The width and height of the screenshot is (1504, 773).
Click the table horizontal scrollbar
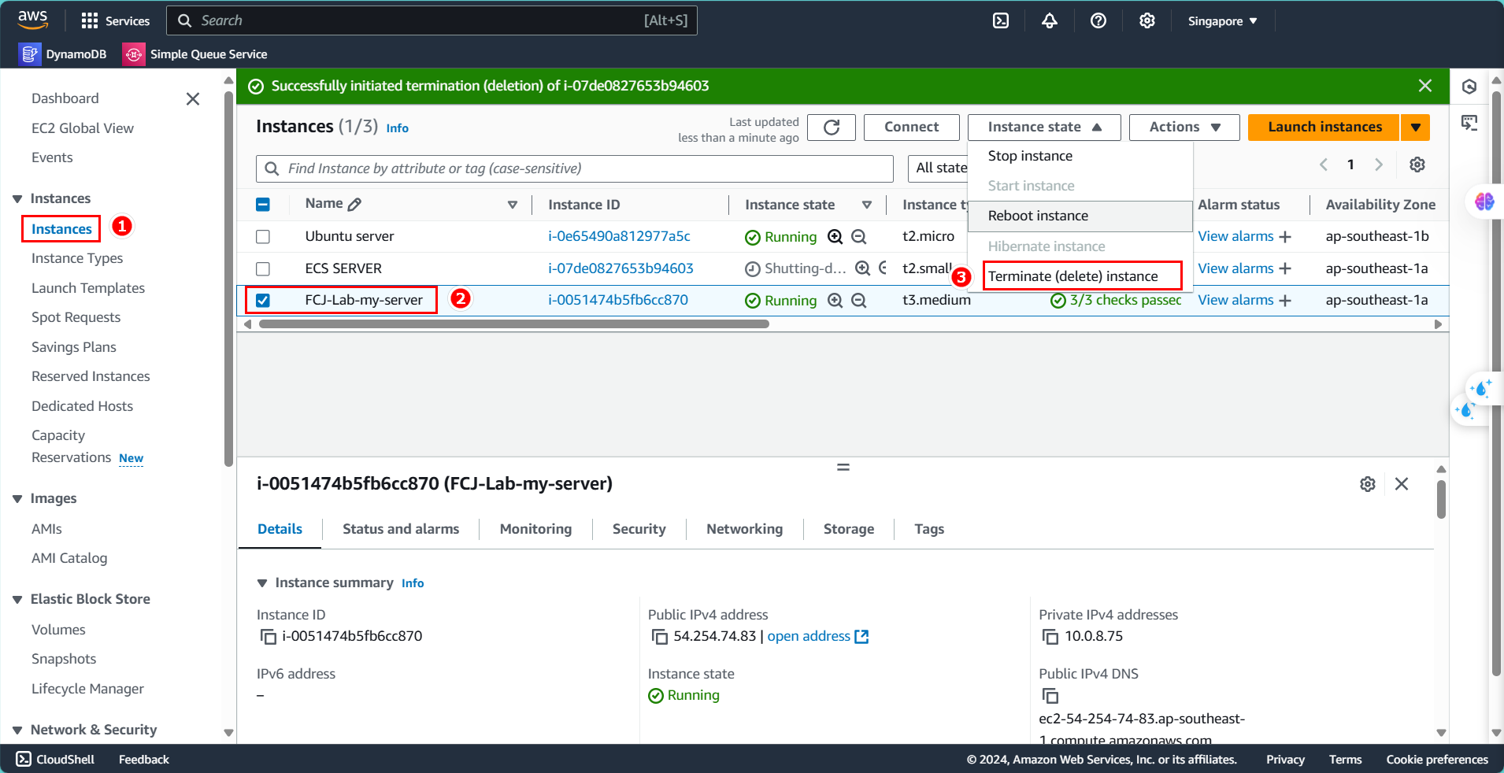[x=513, y=324]
